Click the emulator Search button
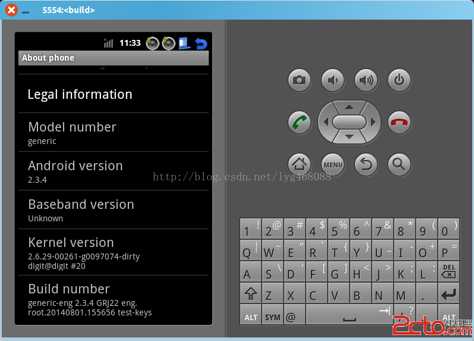474x341 pixels. [x=399, y=165]
